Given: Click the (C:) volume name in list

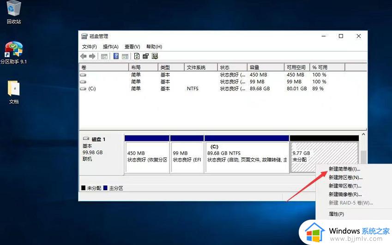Looking at the screenshot, I should (x=92, y=89).
